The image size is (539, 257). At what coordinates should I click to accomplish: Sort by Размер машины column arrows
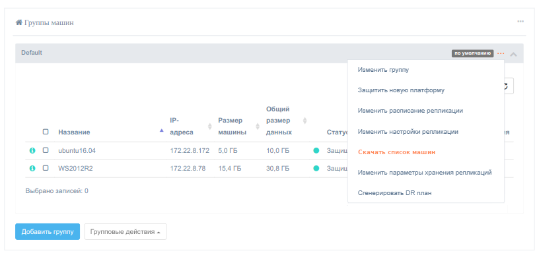pyautogui.click(x=258, y=127)
